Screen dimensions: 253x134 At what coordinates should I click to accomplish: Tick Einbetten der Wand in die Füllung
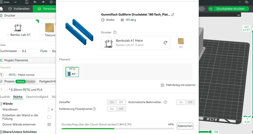[x=49, y=117]
